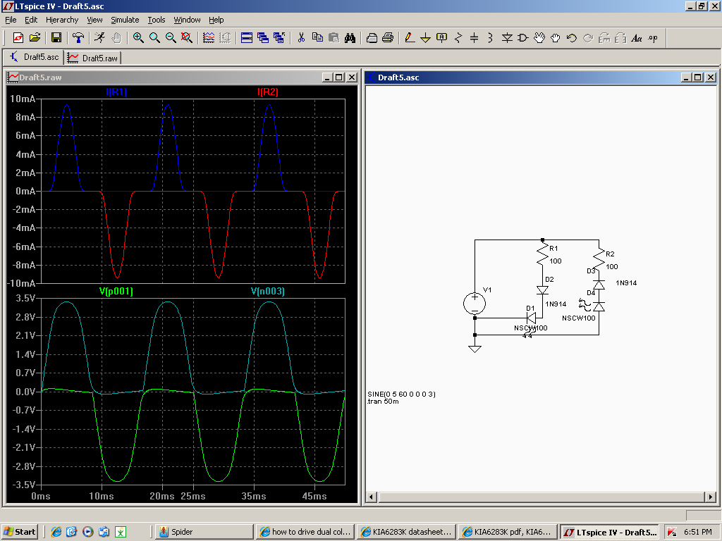The width and height of the screenshot is (722, 541).
Task: Click the schematic scrollbar right arrow
Action: point(711,497)
